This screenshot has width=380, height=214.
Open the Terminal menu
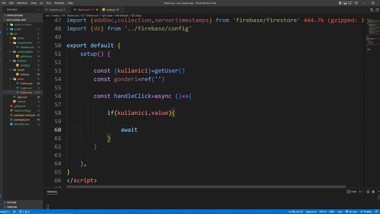click(x=59, y=3)
